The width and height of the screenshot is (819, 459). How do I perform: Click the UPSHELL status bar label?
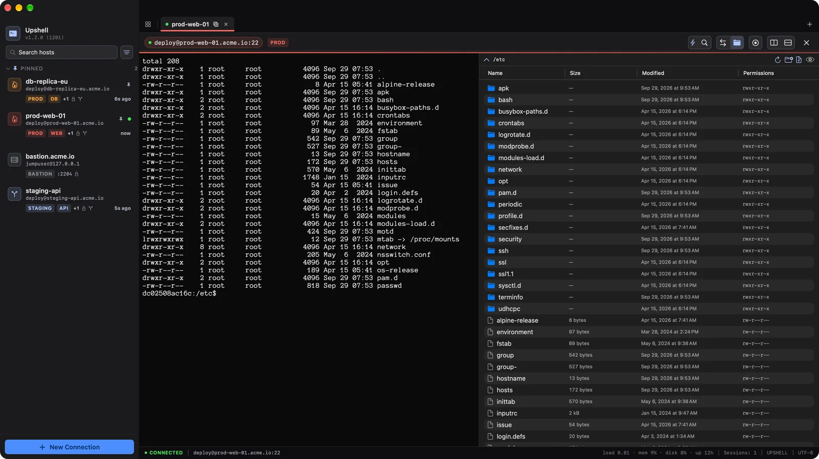pyautogui.click(x=777, y=453)
